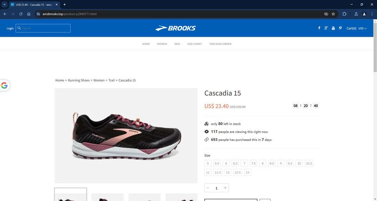The height and width of the screenshot is (201, 377).
Task: Open the Google Plus social link
Action: [x=326, y=28]
